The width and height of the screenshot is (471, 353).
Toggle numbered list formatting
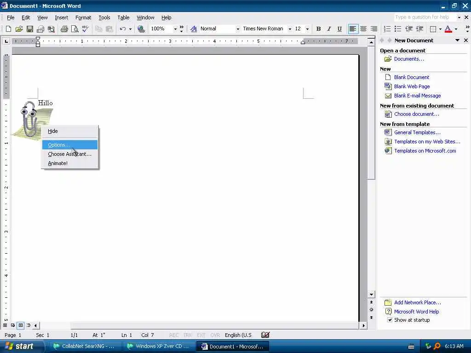[x=387, y=29]
